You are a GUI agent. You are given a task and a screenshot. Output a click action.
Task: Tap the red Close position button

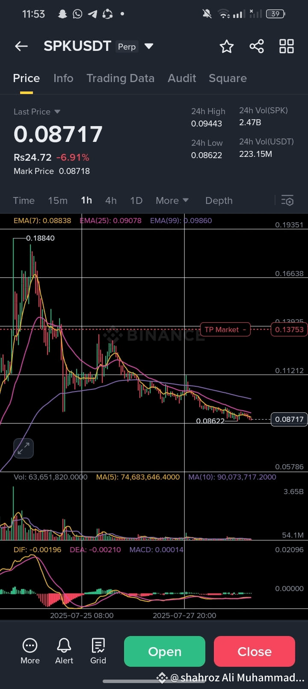click(x=255, y=651)
